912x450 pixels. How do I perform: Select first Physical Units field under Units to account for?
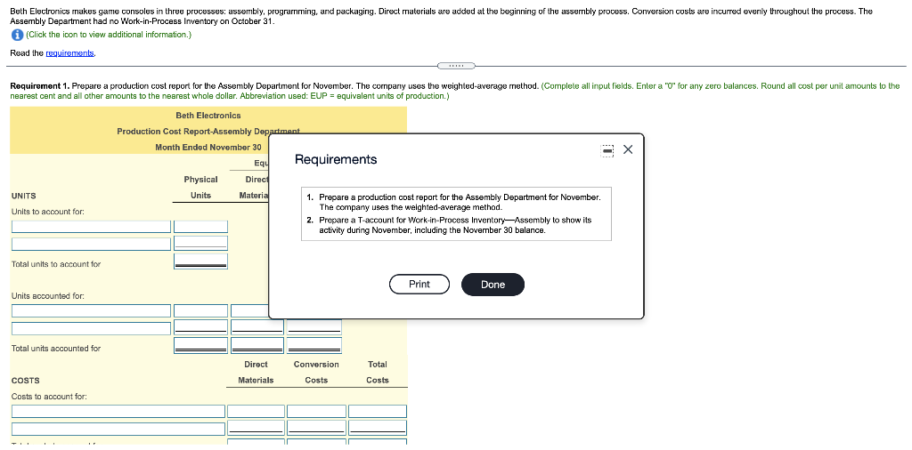[x=200, y=227]
